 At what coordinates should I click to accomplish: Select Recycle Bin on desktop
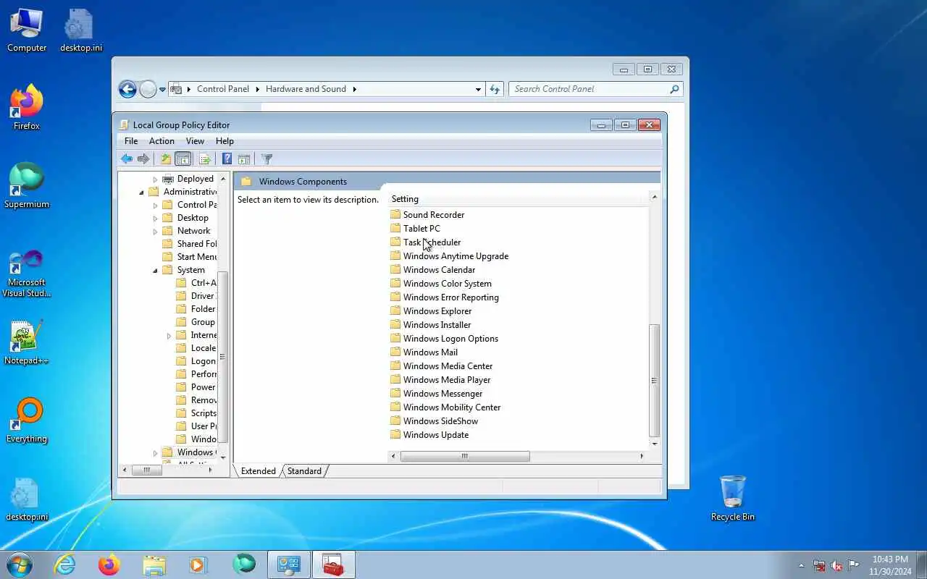733,498
